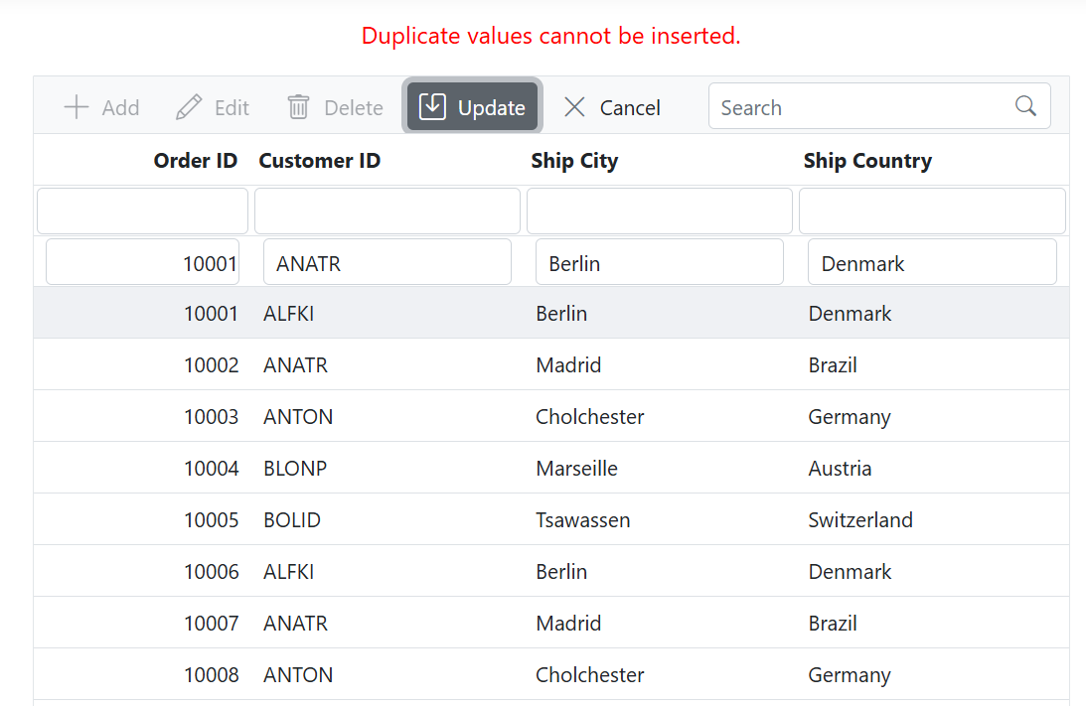Sort by Customer ID column header

tap(319, 161)
